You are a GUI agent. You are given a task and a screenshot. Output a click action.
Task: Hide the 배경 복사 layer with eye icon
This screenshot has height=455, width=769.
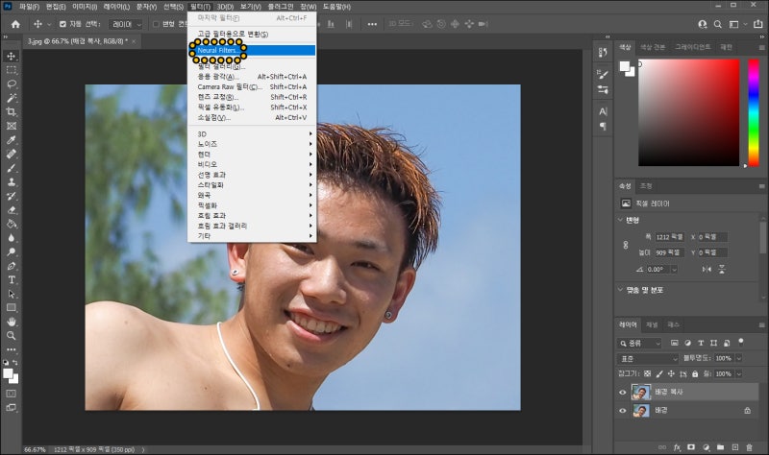click(x=622, y=392)
